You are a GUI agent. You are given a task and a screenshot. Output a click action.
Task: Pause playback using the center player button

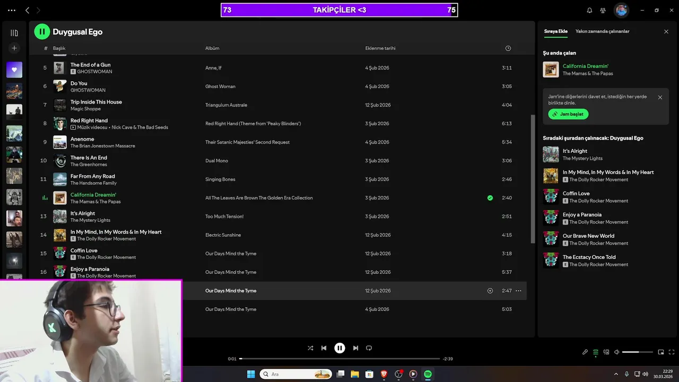[339, 348]
